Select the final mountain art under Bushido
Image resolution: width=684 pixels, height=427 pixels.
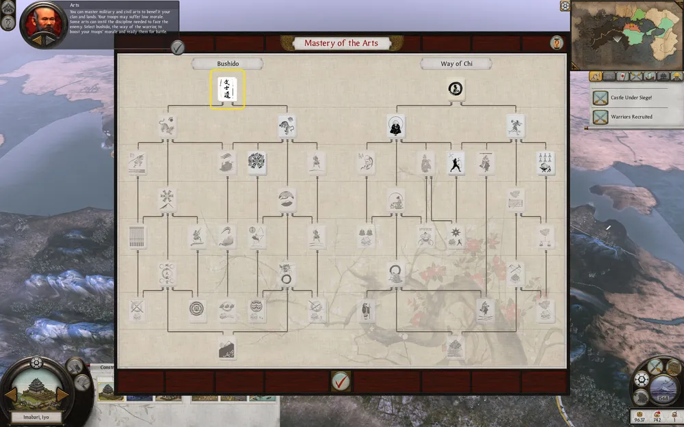click(x=227, y=348)
